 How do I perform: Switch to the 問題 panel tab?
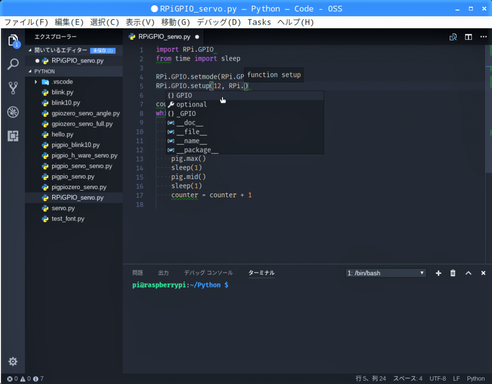pos(137,273)
